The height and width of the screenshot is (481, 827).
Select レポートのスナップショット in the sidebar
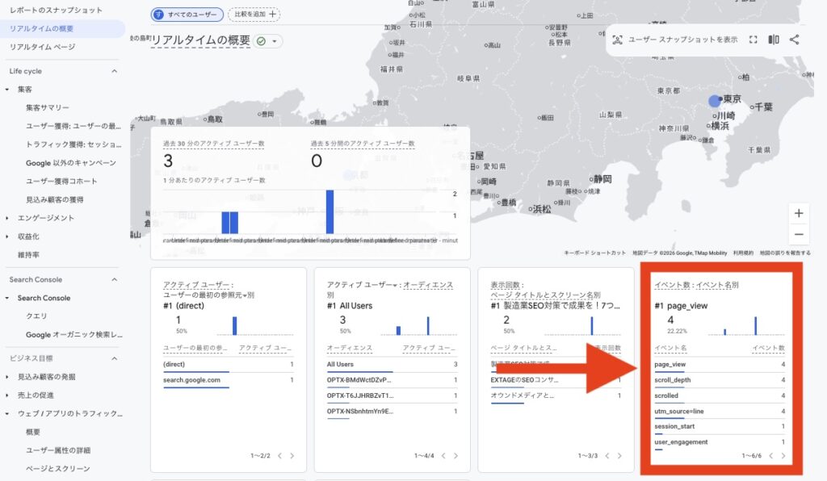(x=56, y=10)
